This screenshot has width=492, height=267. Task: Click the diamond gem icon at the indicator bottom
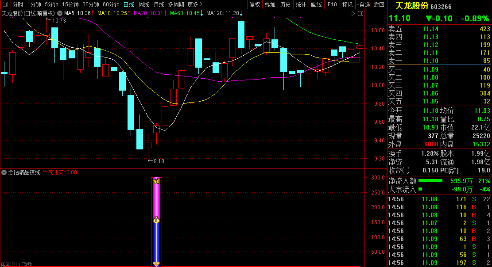click(x=156, y=264)
